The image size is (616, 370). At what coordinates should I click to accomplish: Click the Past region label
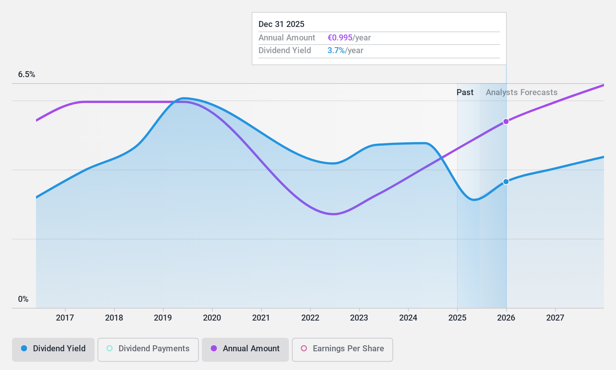click(x=465, y=92)
